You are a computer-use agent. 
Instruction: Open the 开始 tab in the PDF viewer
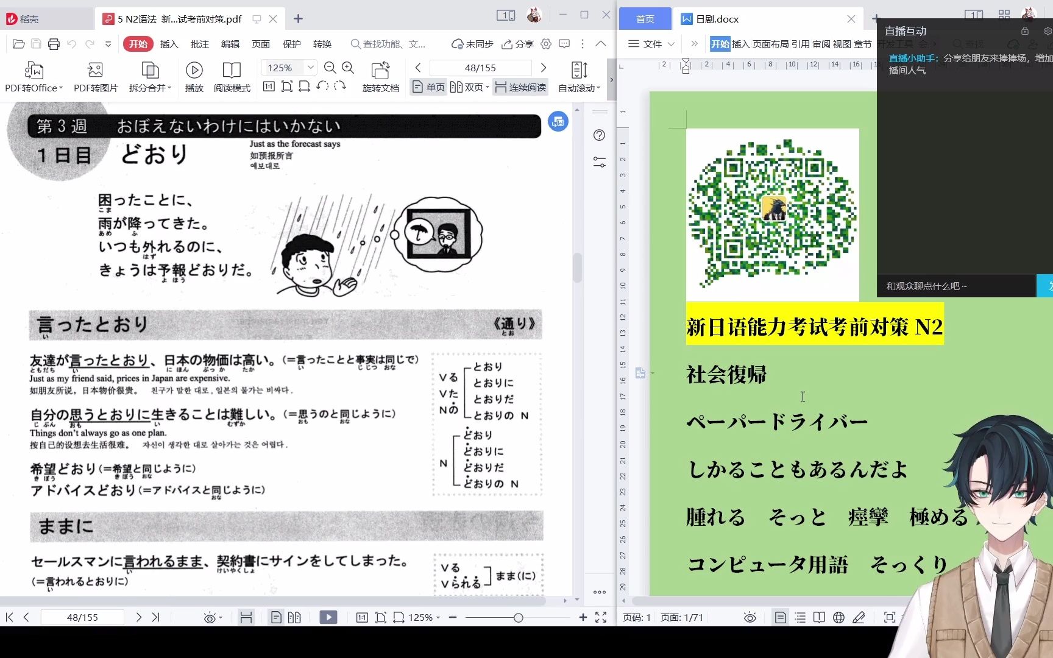[138, 44]
